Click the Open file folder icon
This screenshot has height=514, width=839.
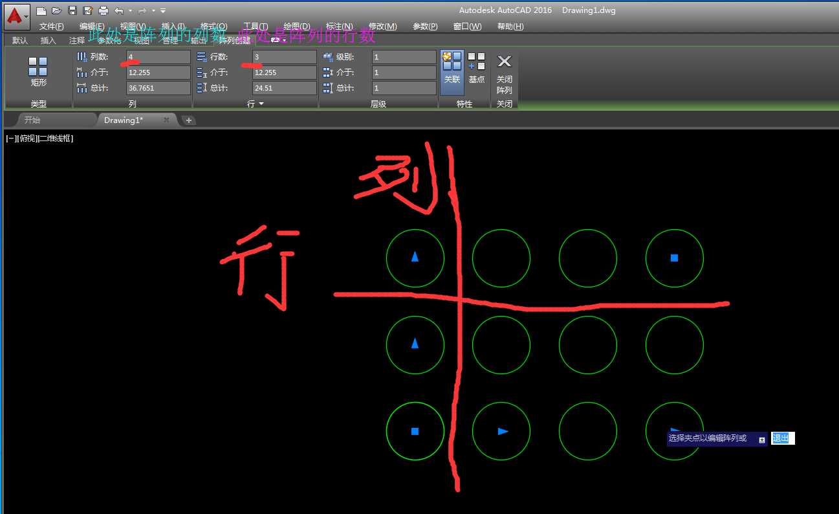tap(57, 10)
